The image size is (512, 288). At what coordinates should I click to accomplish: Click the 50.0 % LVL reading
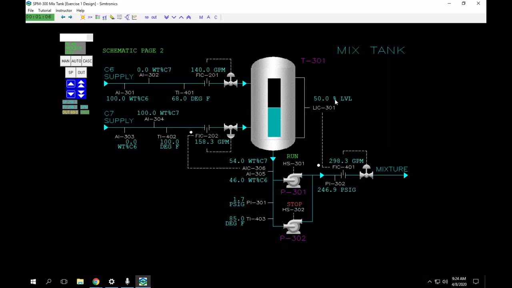333,98
